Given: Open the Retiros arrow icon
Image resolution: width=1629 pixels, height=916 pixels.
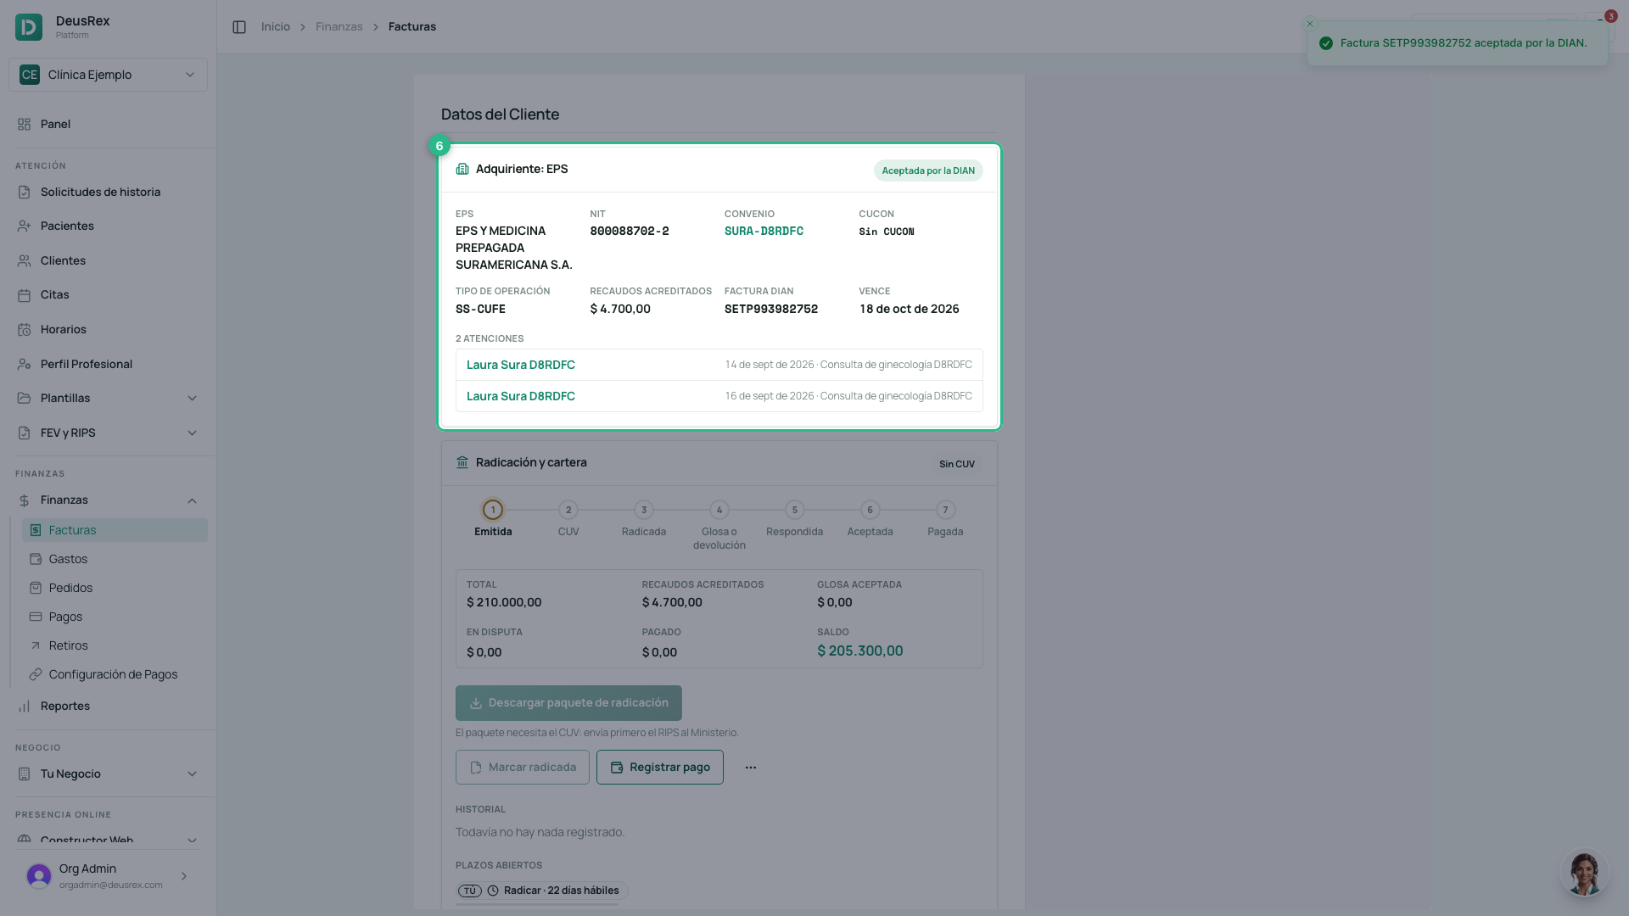Looking at the screenshot, I should coord(36,645).
